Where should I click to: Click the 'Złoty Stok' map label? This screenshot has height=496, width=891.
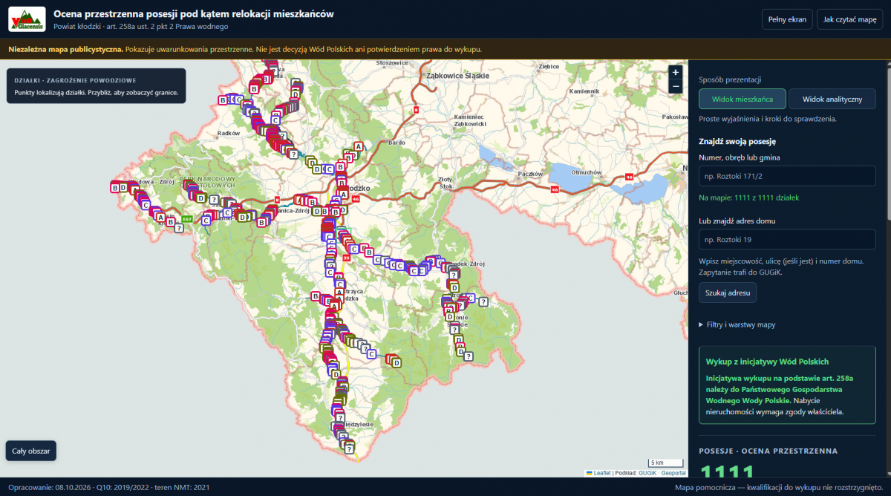(446, 183)
